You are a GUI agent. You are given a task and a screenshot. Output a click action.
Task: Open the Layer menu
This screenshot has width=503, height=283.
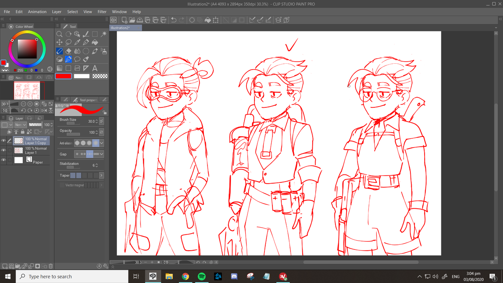coord(57,12)
